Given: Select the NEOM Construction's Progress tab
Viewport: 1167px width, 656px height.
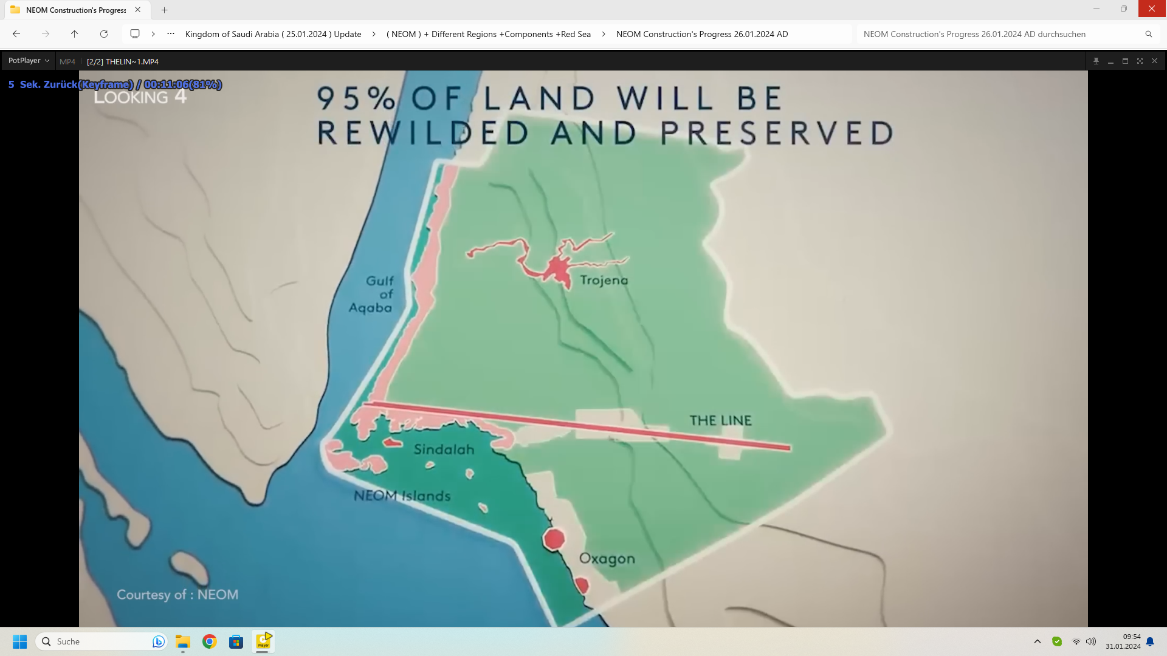Looking at the screenshot, I should [76, 10].
